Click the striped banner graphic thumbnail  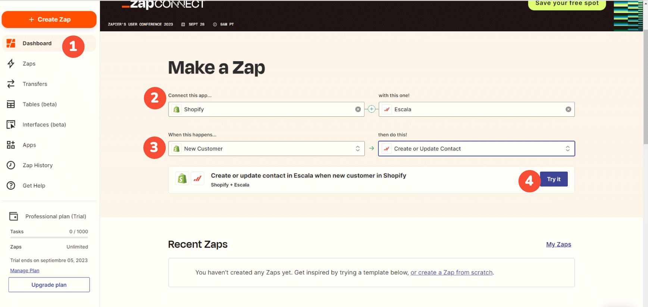tap(628, 16)
